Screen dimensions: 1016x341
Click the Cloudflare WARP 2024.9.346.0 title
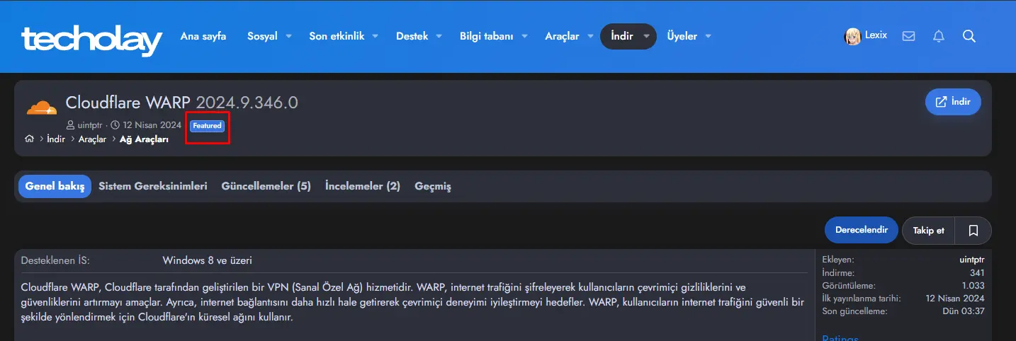[182, 103]
